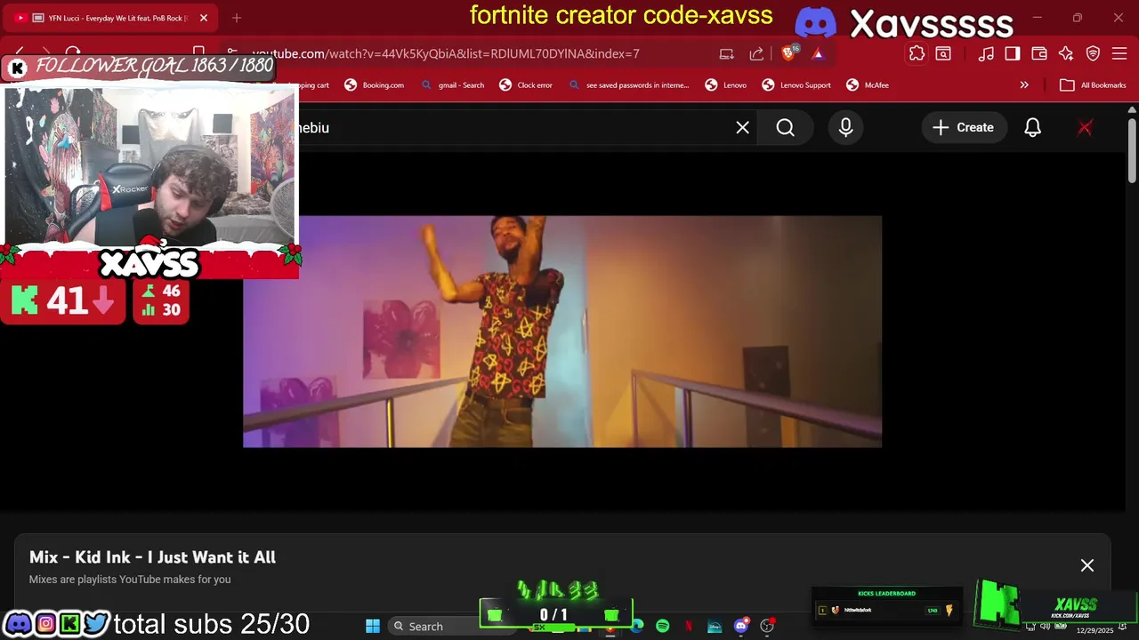Open Netflix from the taskbar
The width and height of the screenshot is (1139, 640).
689,626
